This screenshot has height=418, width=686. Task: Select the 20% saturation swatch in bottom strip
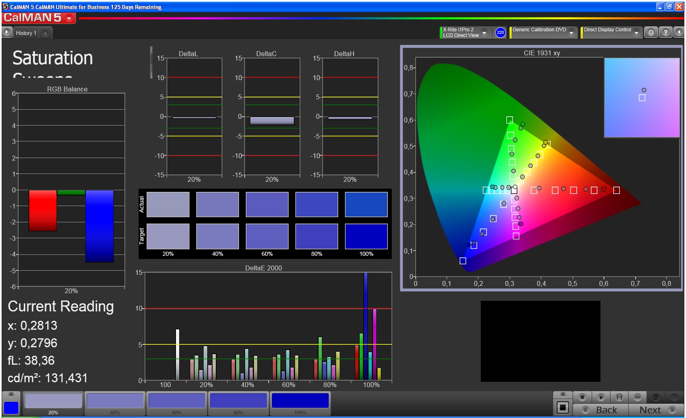point(53,401)
